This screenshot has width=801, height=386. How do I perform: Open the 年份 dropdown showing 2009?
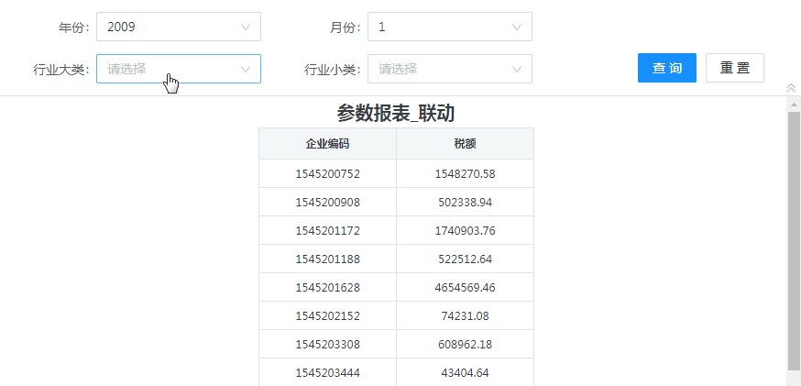170,27
